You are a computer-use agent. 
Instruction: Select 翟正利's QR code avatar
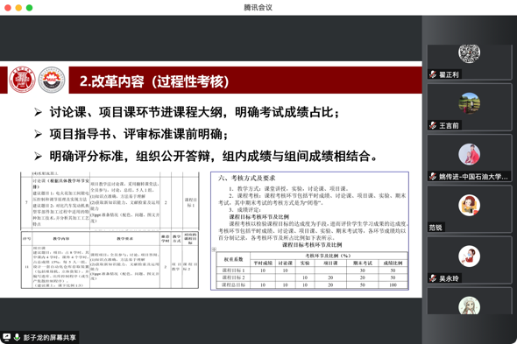pyautogui.click(x=469, y=53)
